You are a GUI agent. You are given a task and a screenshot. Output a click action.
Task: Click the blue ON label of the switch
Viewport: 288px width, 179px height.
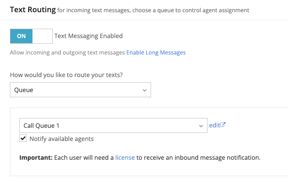pyautogui.click(x=21, y=36)
